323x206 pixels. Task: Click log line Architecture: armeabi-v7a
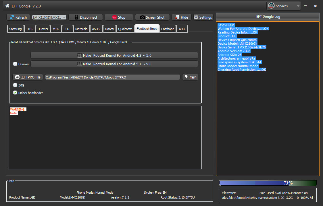pyautogui.click(x=236, y=58)
